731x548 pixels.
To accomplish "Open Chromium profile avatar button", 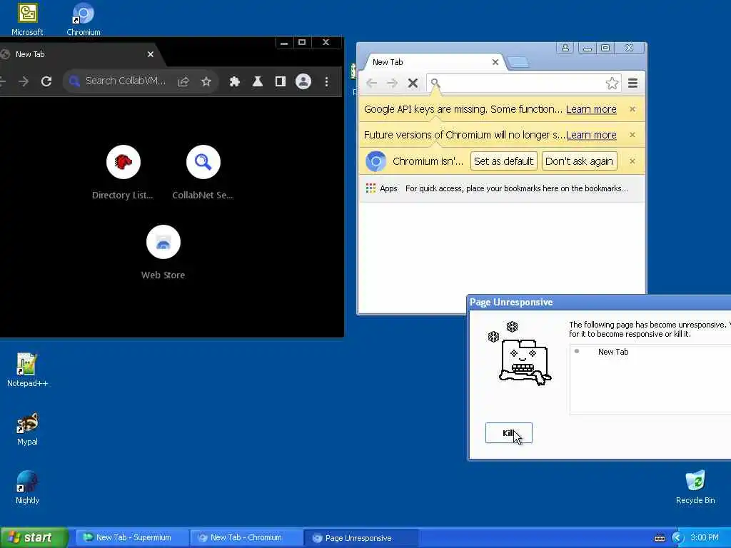I will tap(565, 48).
